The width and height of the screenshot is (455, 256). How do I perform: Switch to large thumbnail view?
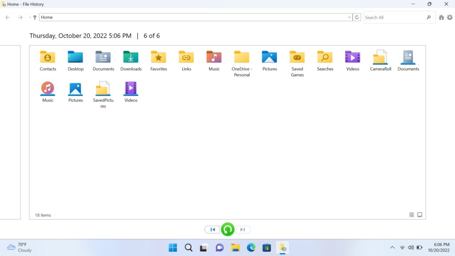click(419, 214)
